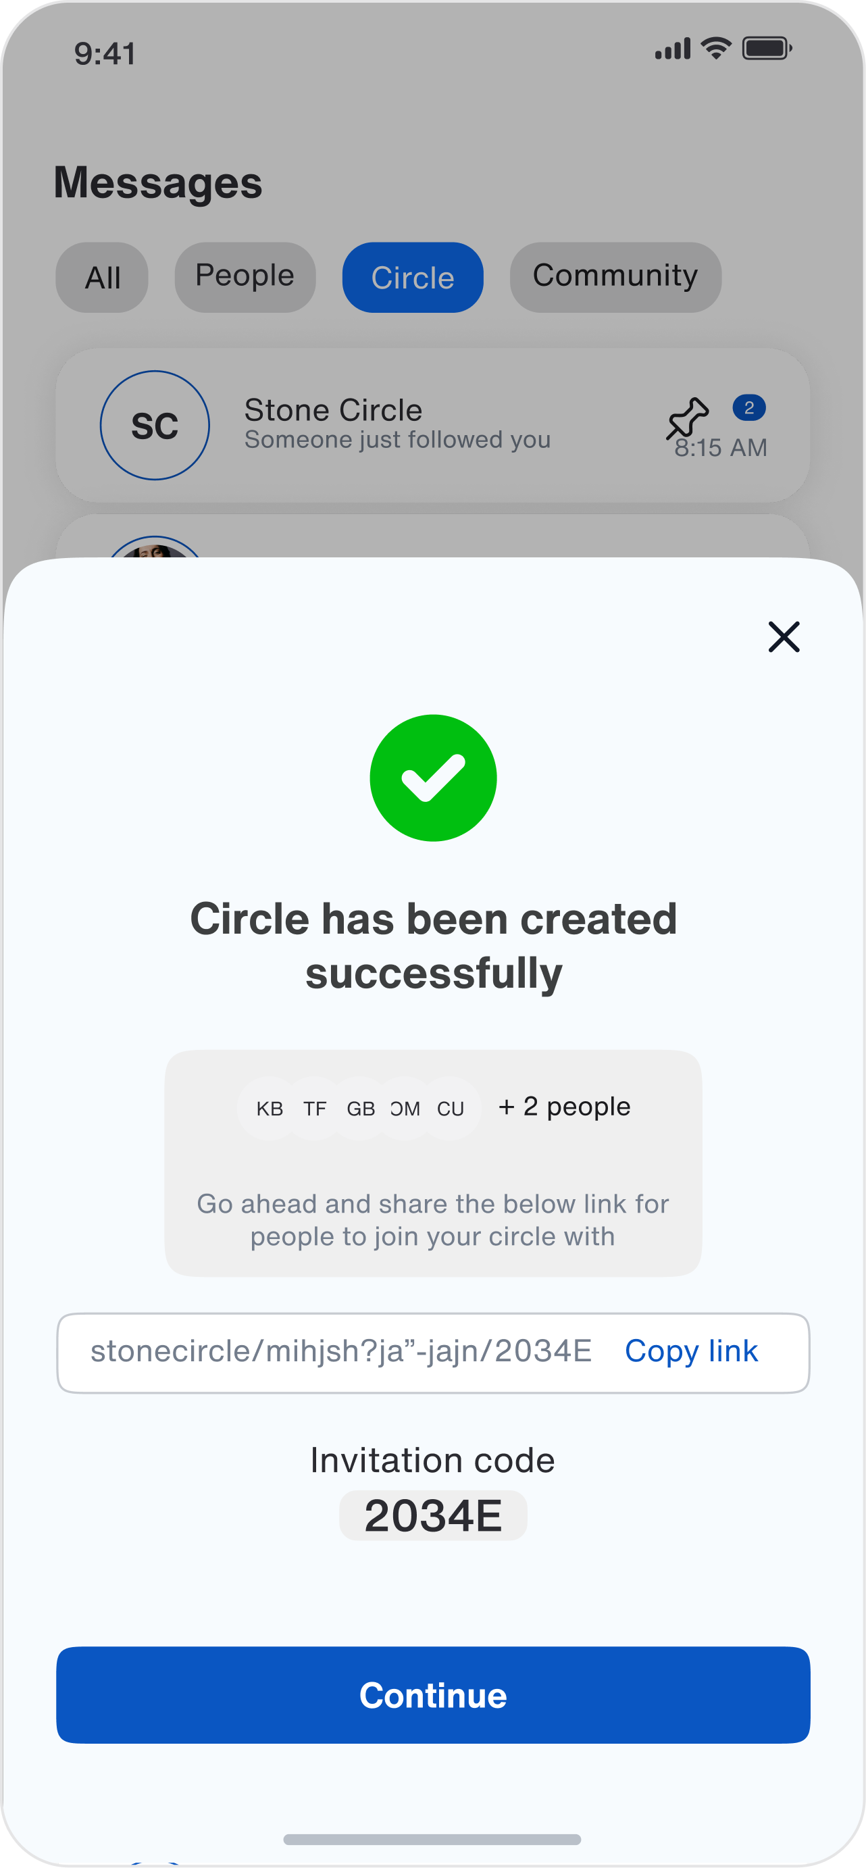This screenshot has width=866, height=1868.
Task: Select the CU member avatar
Action: coord(451,1108)
